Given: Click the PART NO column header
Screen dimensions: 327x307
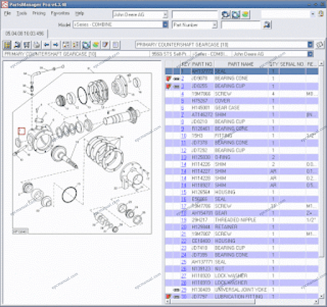Looking at the screenshot, I should pos(202,64).
